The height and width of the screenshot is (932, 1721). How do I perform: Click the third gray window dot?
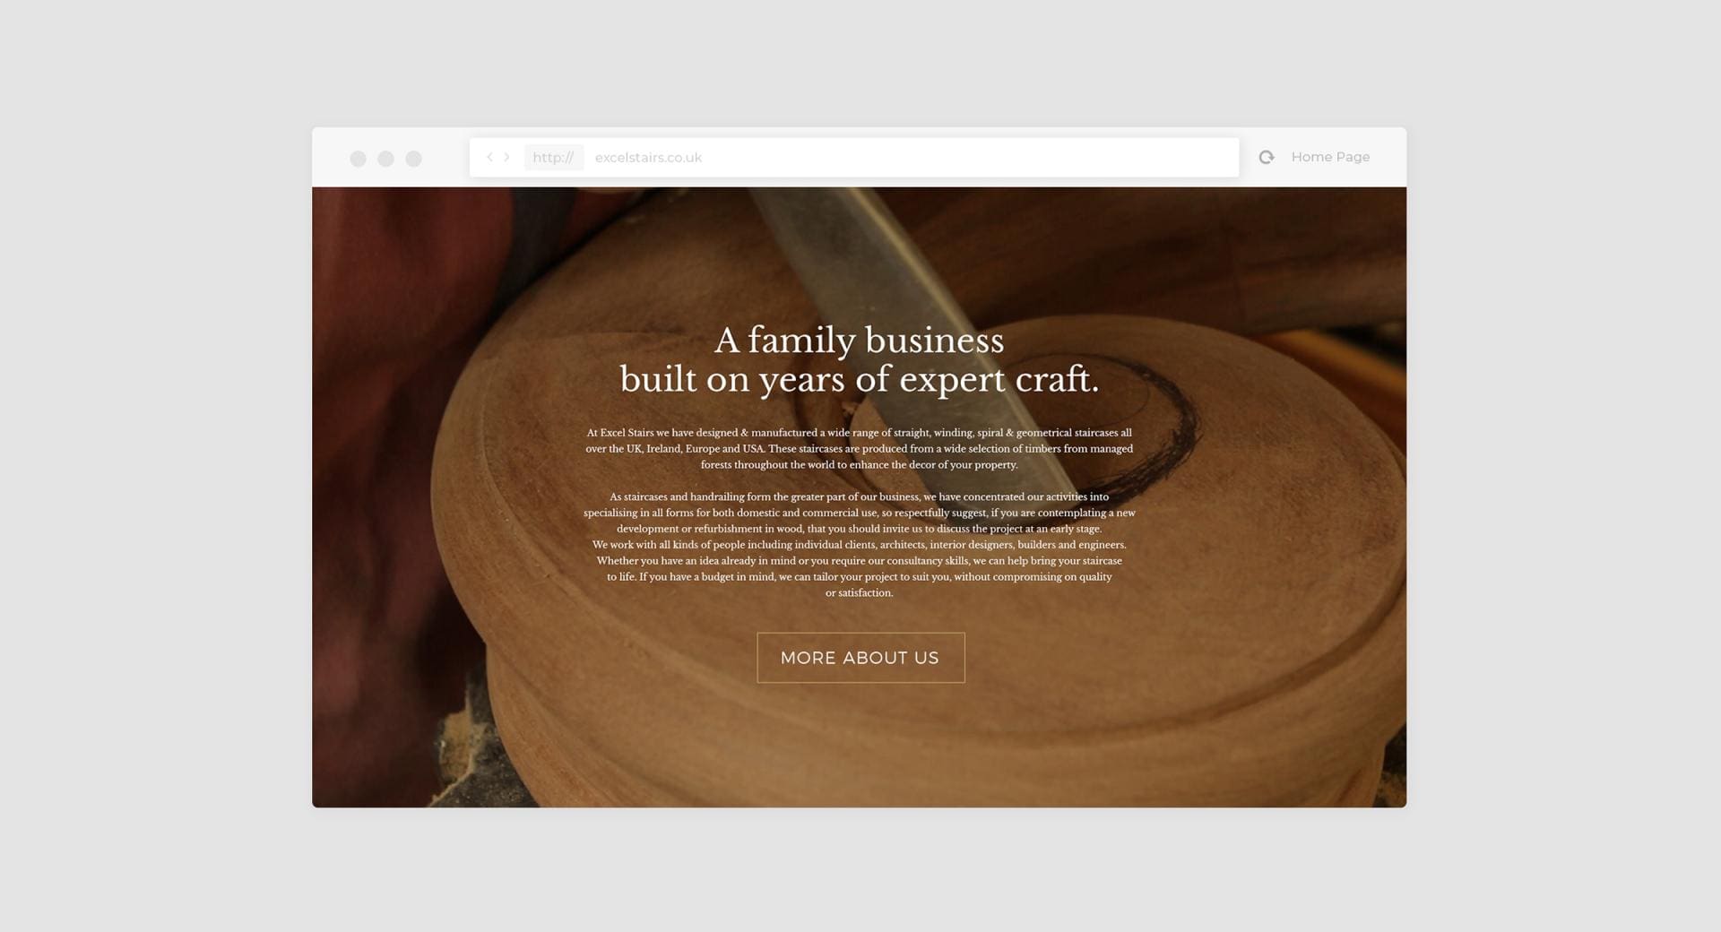[x=413, y=159]
